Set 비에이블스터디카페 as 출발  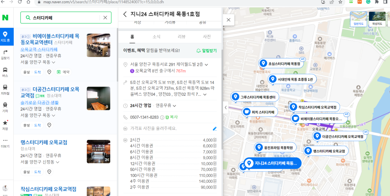coord(26,72)
